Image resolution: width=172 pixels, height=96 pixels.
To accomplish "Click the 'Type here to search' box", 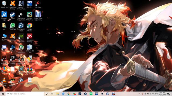I will point(25,94).
